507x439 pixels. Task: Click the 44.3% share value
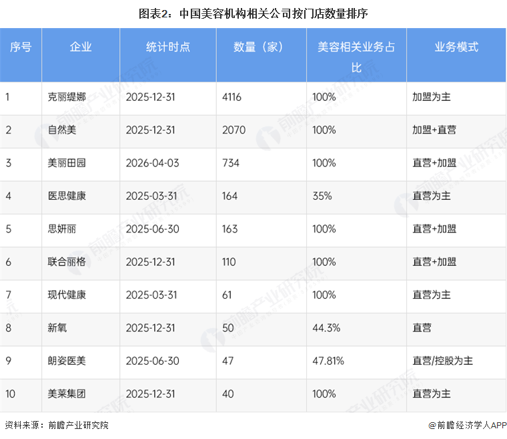point(326,328)
